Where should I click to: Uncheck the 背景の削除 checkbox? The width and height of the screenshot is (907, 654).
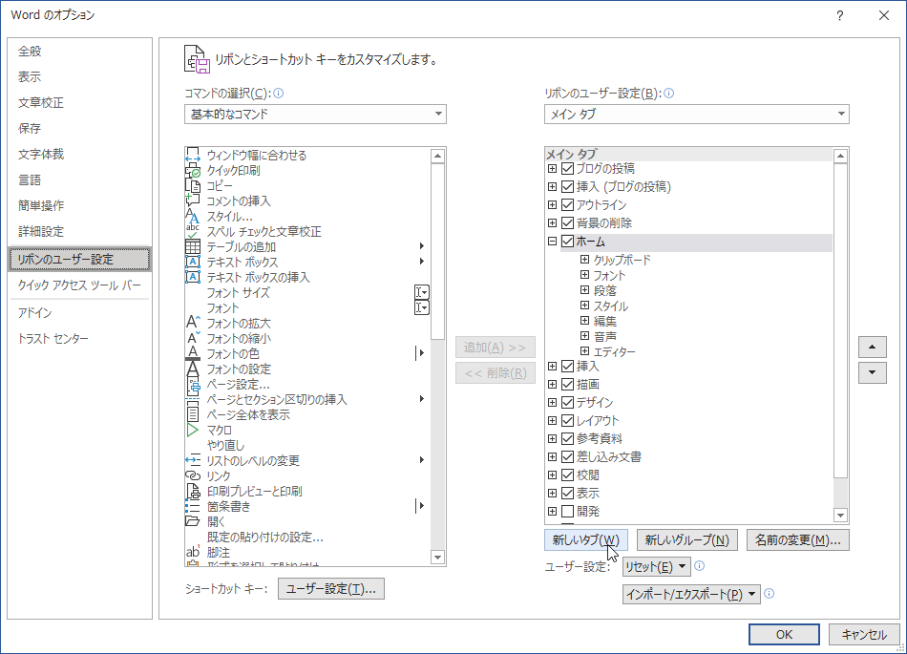click(567, 223)
